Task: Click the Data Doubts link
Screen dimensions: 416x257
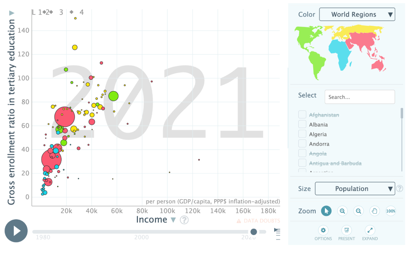Action: click(258, 221)
